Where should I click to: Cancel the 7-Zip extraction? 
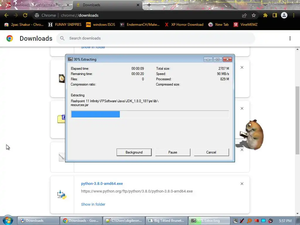(211, 152)
